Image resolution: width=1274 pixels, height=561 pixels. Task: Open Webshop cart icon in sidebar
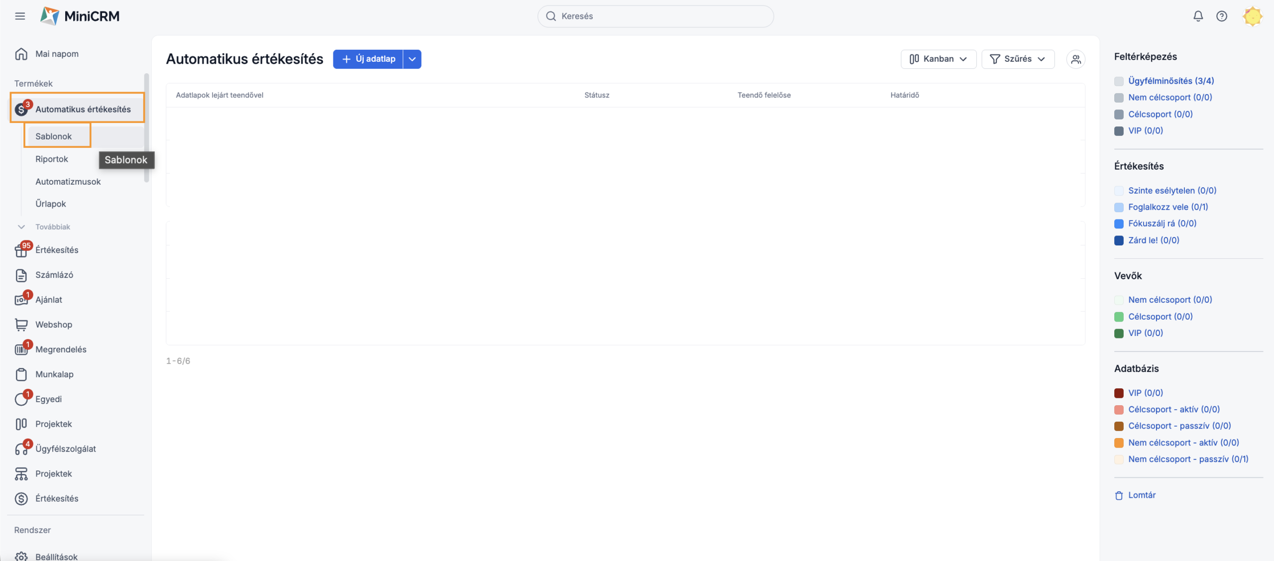(21, 325)
